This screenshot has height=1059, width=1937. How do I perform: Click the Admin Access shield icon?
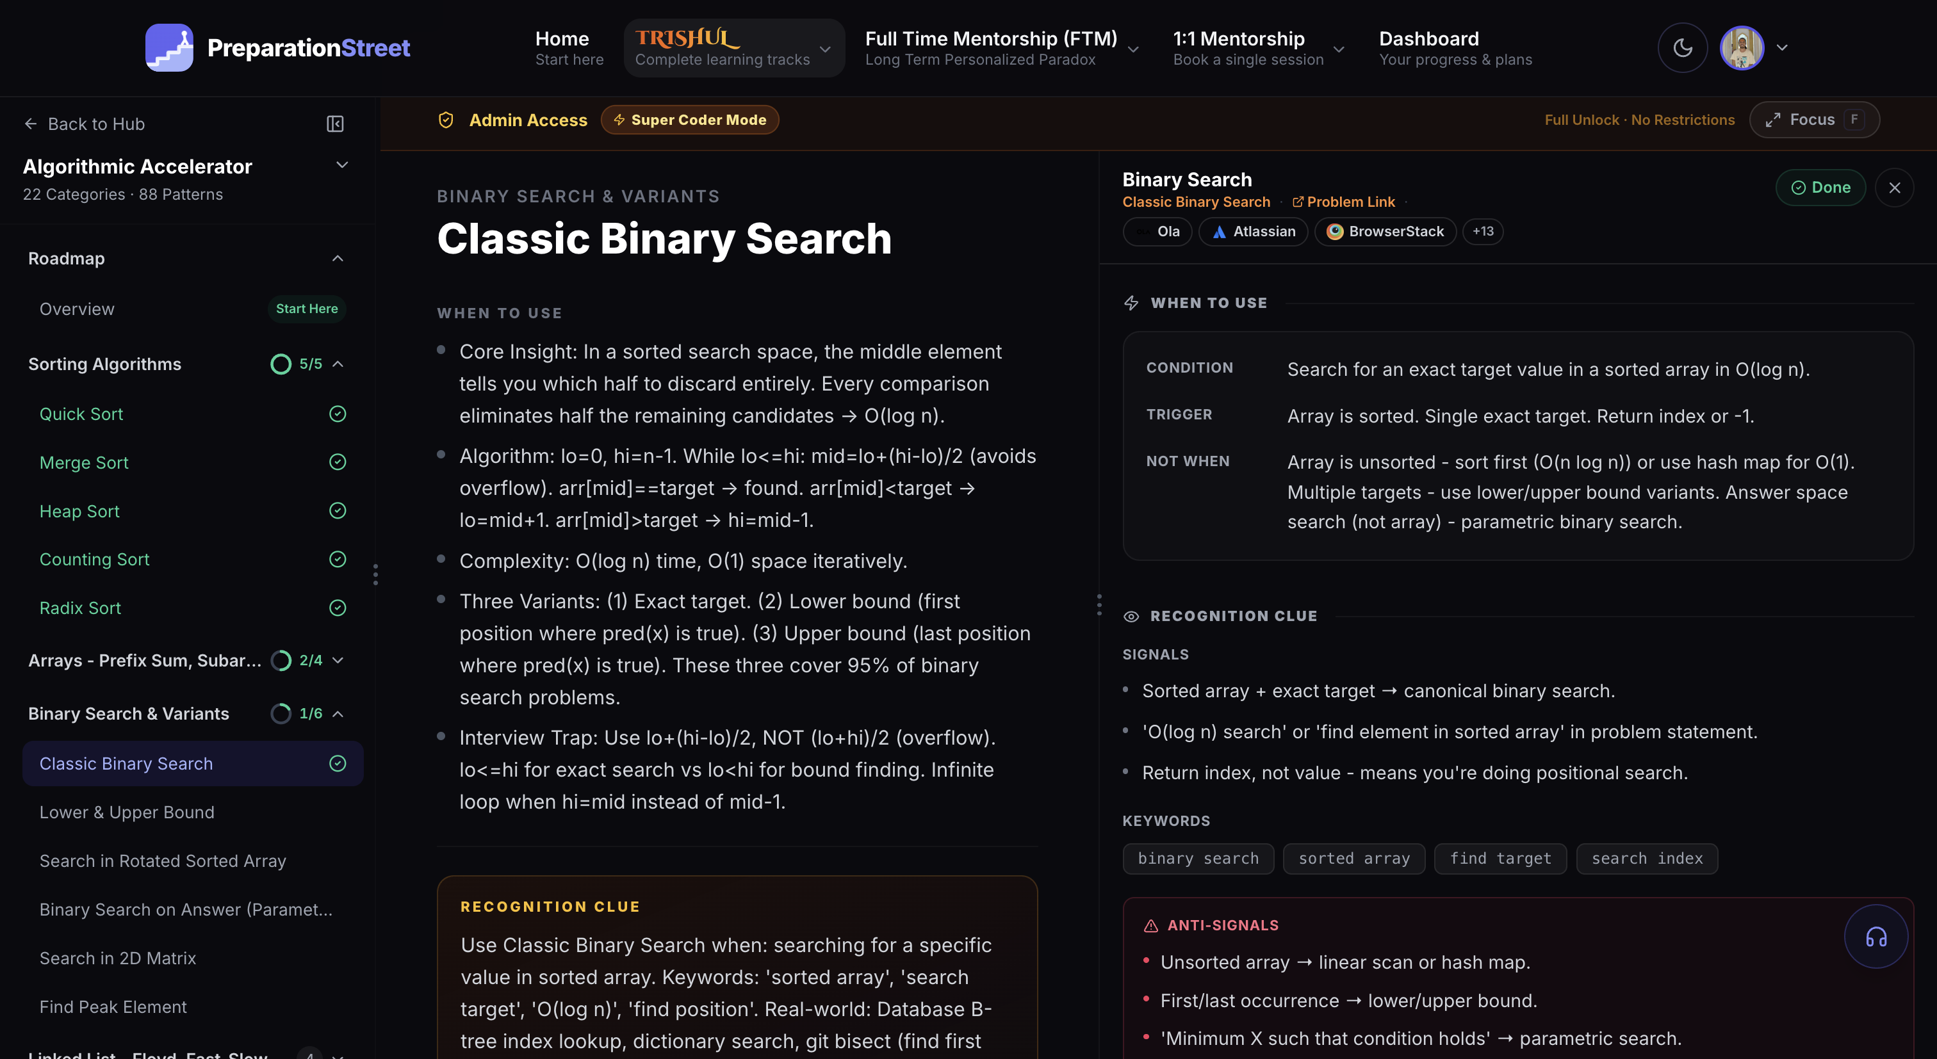tap(446, 120)
